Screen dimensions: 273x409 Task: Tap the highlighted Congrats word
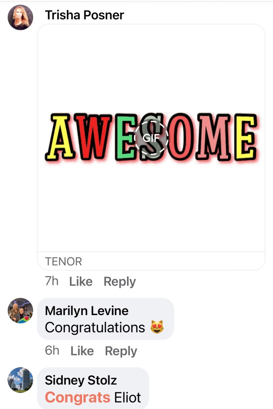point(78,397)
